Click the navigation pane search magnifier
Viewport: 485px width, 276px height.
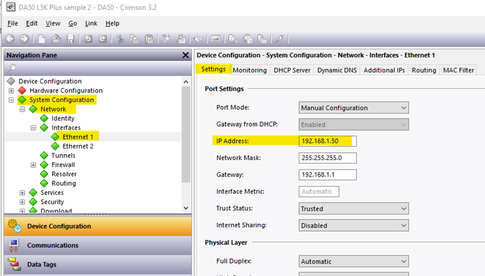coord(12,68)
